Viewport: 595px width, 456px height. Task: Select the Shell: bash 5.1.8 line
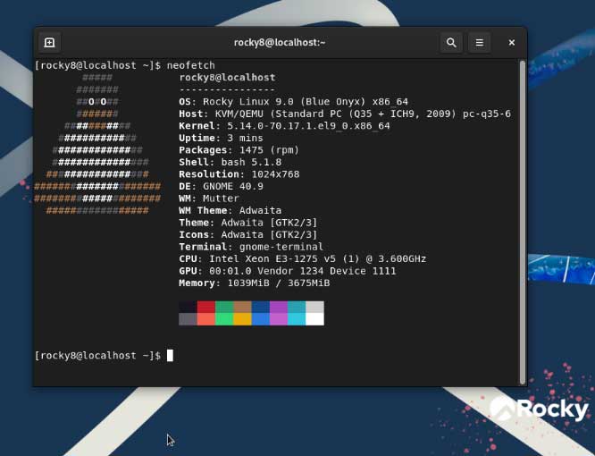pos(230,163)
